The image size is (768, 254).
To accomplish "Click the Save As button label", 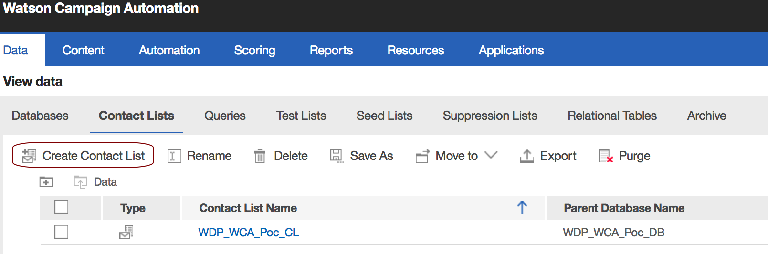I will (x=371, y=156).
